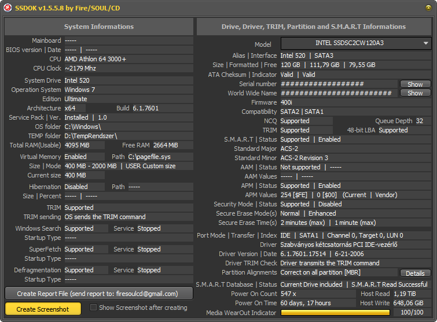Click the Build number 6.1.7601
437x322 pixels.
coord(145,108)
